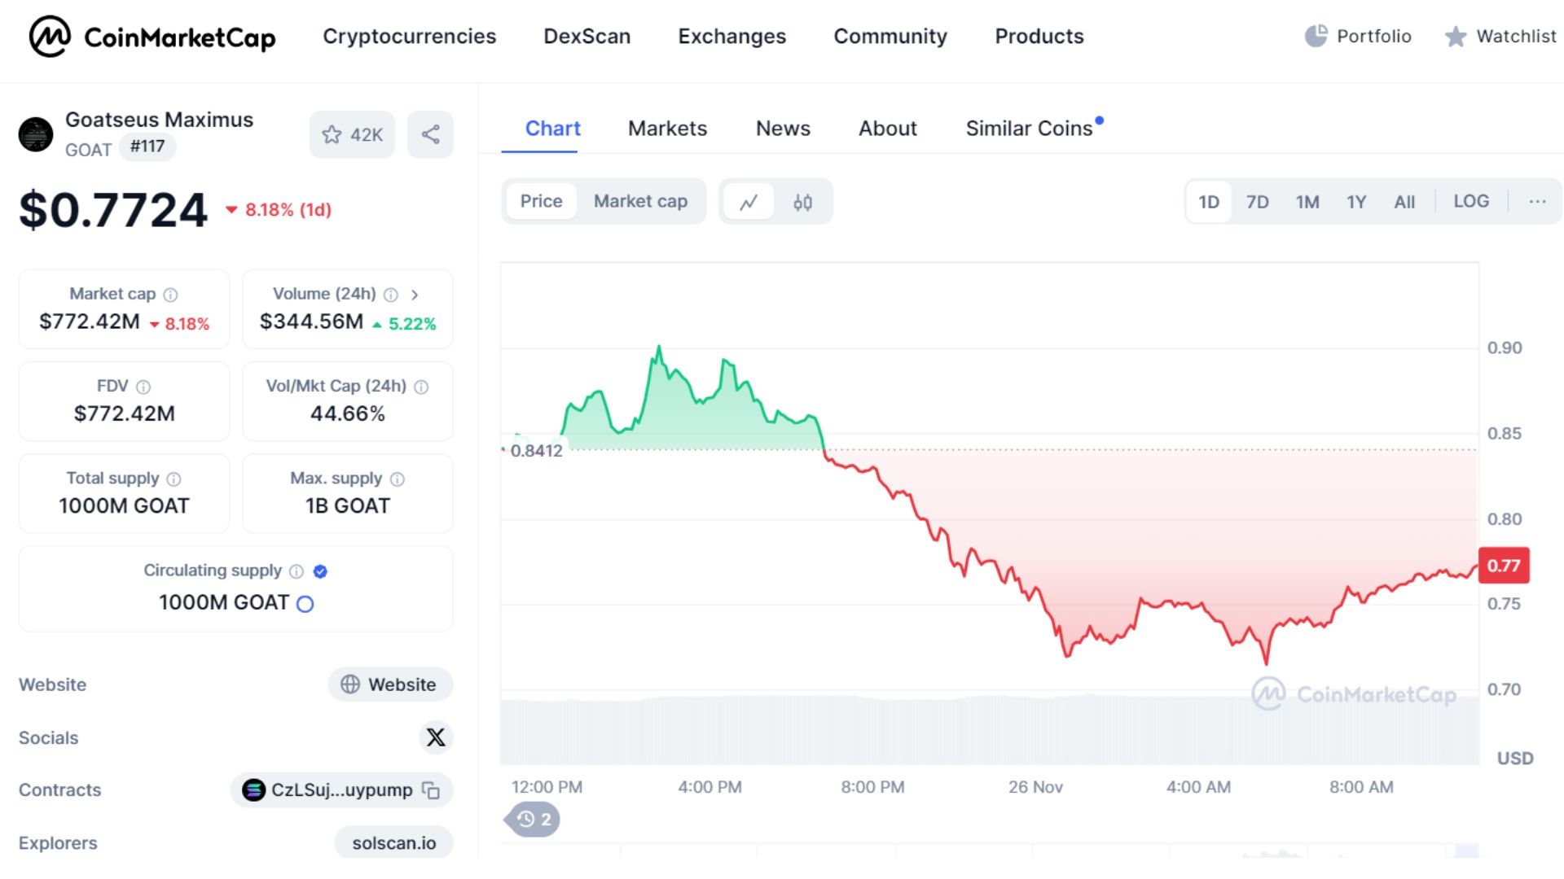Click the Solana chain icon on Contracts
Screen dimensions: 1564x879
point(255,789)
